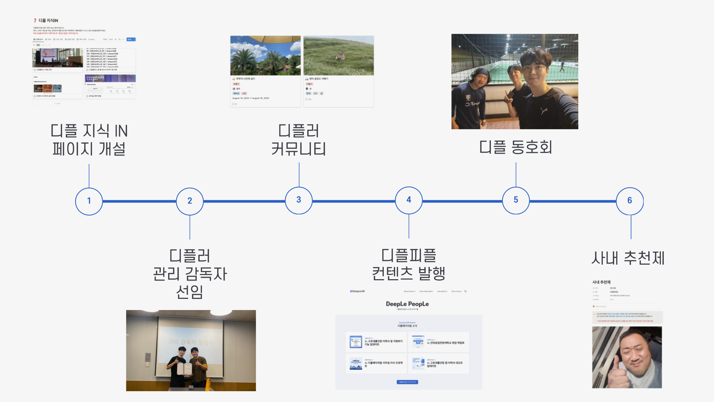714x402 pixels.
Task: Click timeline marker number 6
Action: pyautogui.click(x=630, y=201)
